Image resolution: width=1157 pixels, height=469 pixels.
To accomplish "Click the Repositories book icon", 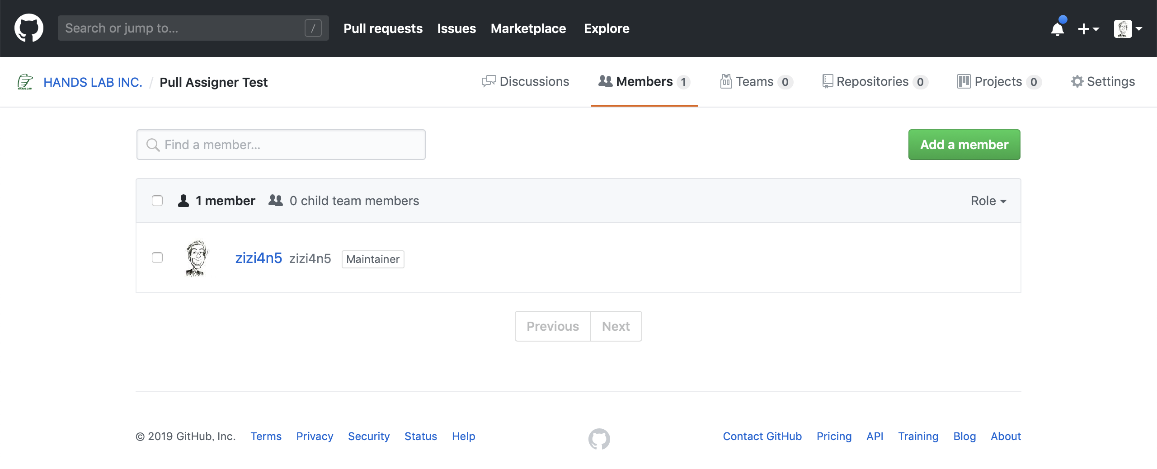I will 828,81.
